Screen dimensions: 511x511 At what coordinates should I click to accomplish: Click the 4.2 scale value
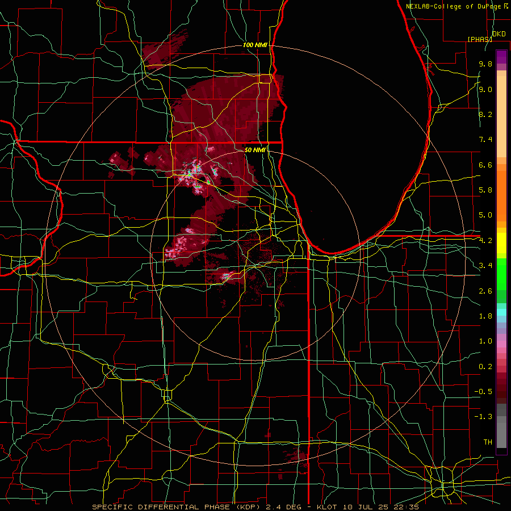point(485,241)
